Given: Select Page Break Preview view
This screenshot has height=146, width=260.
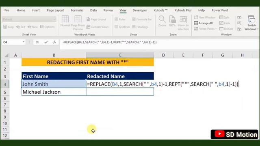Looking at the screenshot, I should [78, 23].
